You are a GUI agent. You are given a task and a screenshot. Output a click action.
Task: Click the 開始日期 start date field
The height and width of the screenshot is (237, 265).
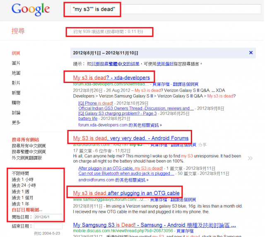point(48,217)
